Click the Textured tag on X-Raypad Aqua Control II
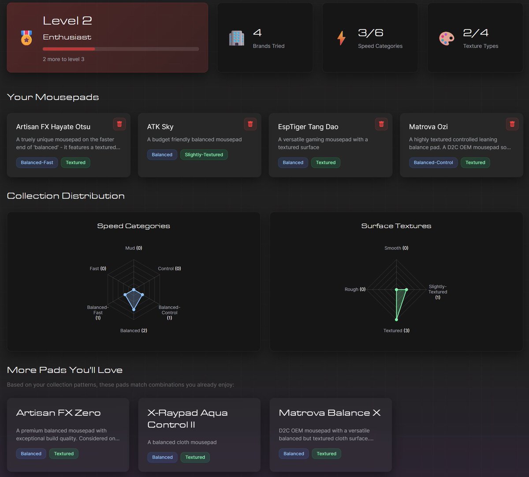 [195, 457]
